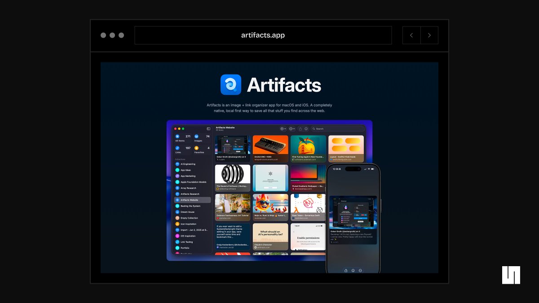Screen dimensions: 539x303
Task: Click the Artifacts Website window title
Action: coord(225,127)
